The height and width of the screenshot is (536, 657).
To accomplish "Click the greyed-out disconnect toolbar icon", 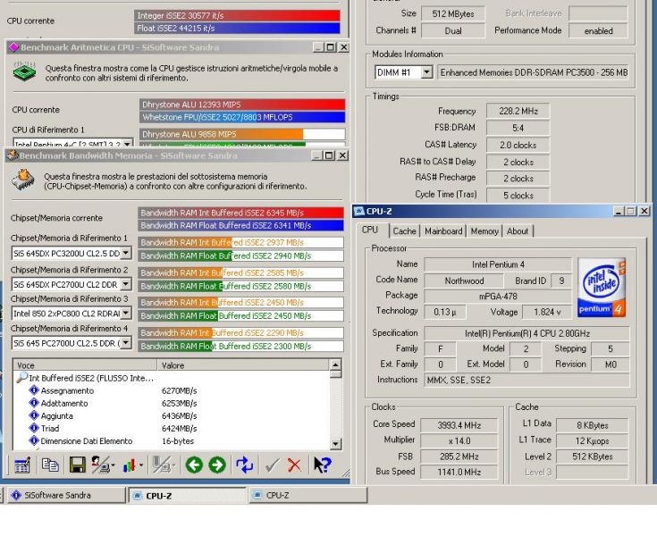I will tap(161, 465).
